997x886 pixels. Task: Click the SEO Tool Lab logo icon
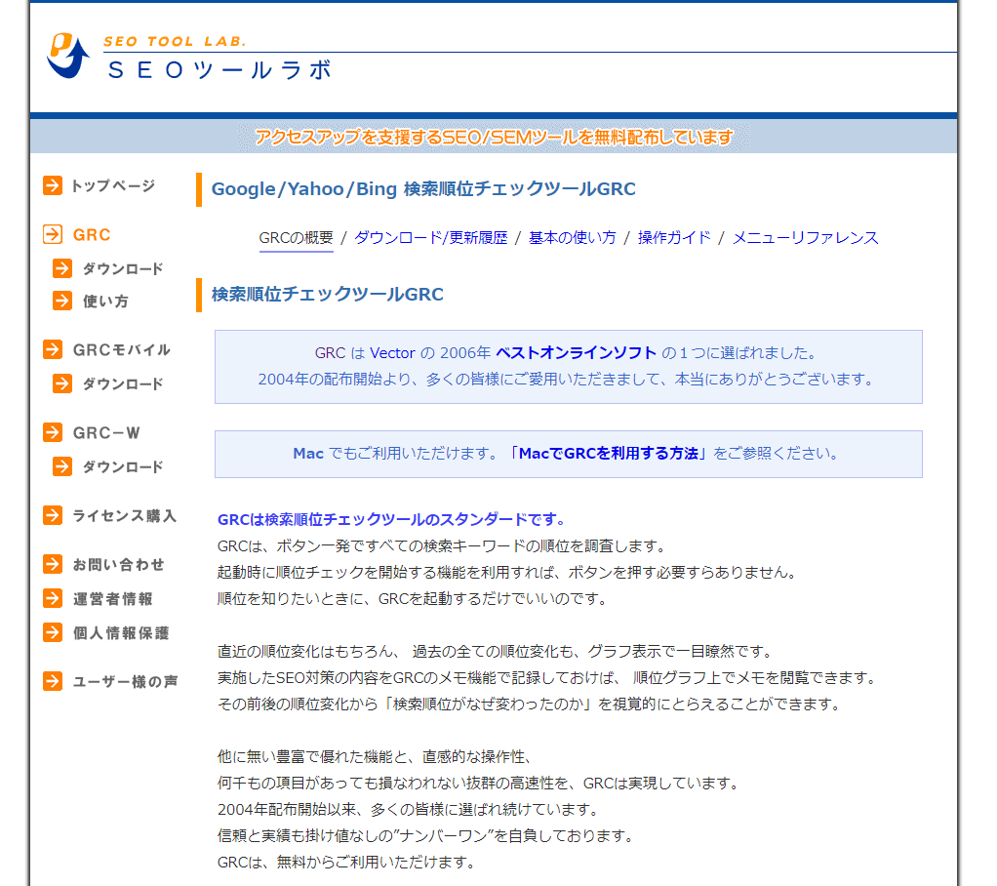pos(67,57)
